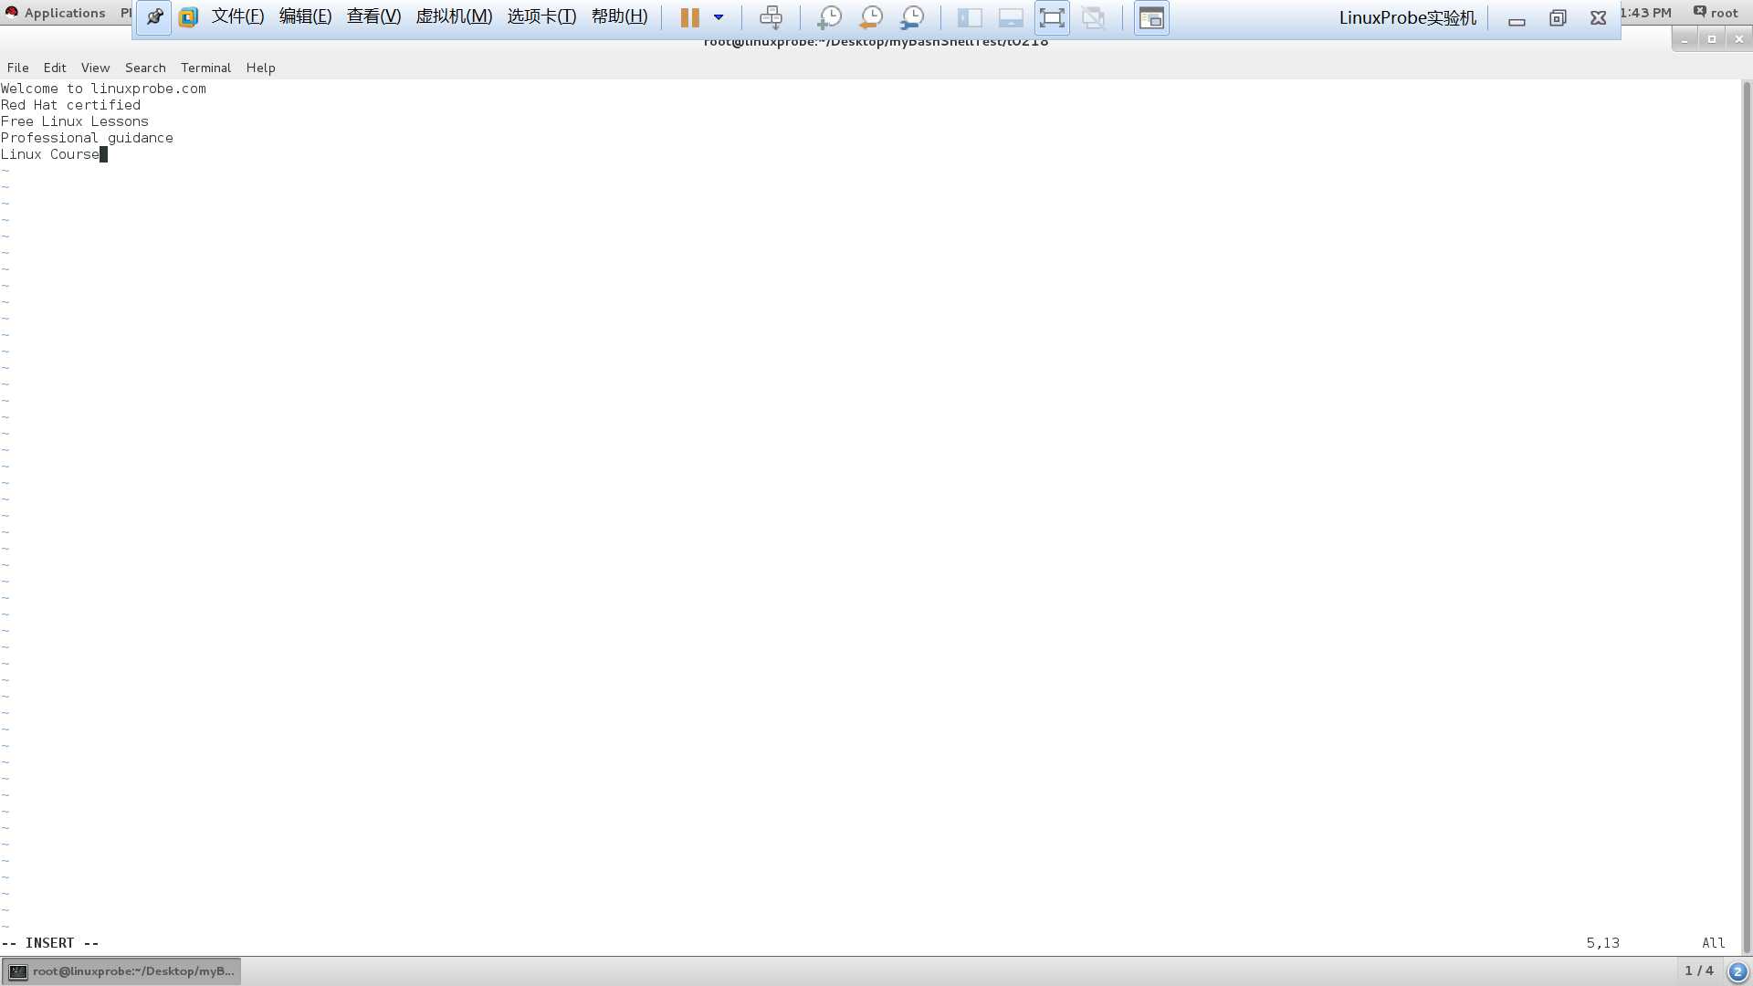Click Send Ctrl+Alt+Del icon
The image size is (1753, 986).
click(771, 17)
